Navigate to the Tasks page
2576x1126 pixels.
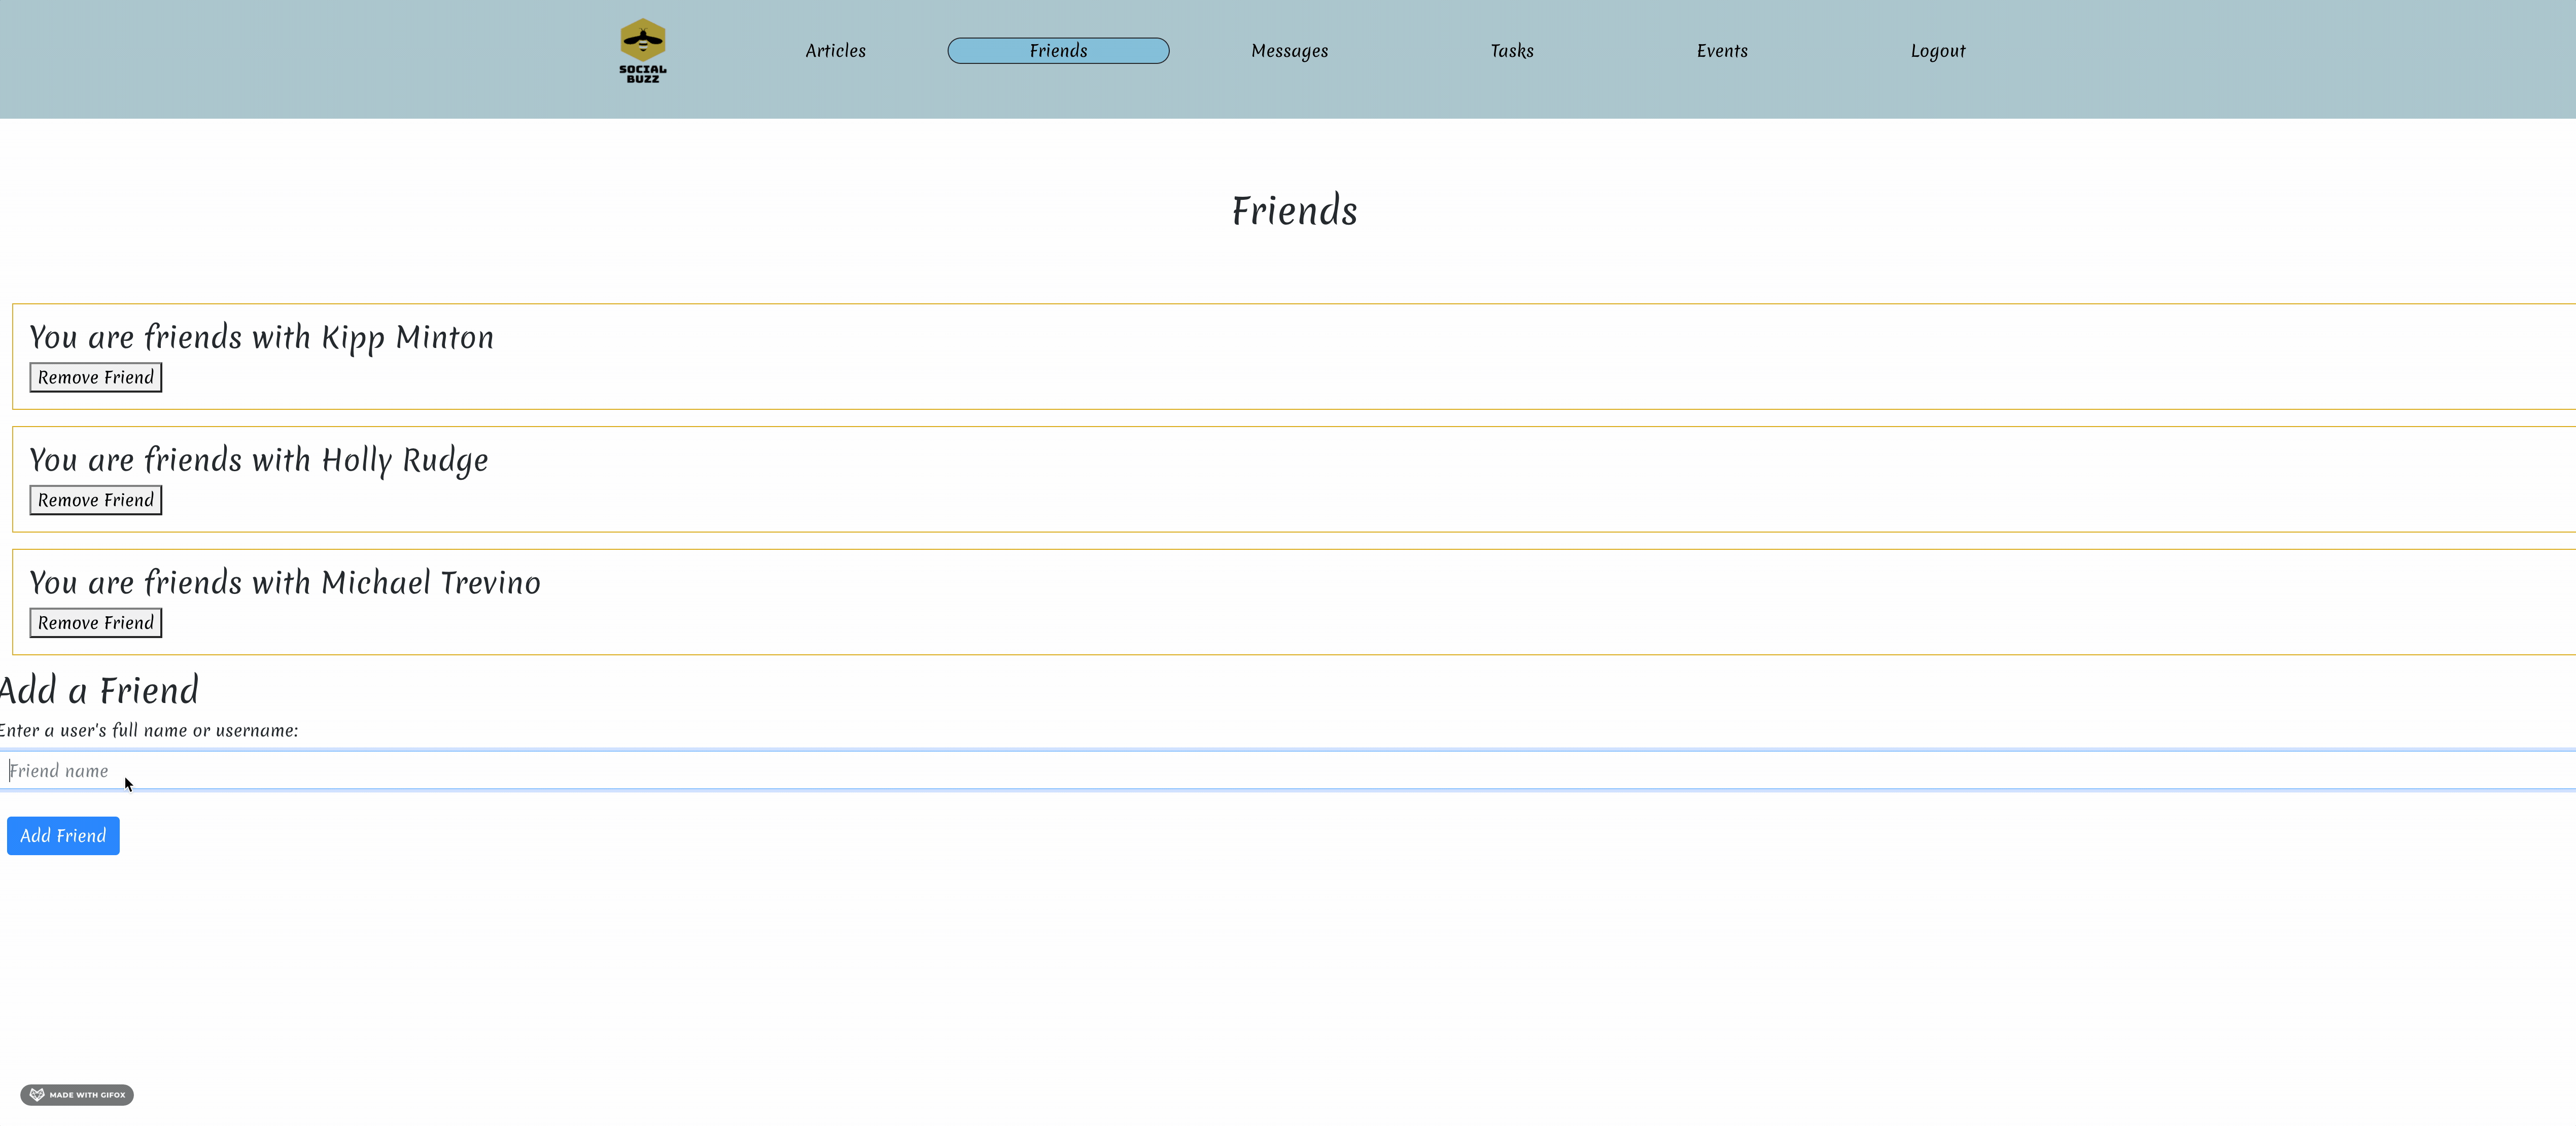(1511, 50)
